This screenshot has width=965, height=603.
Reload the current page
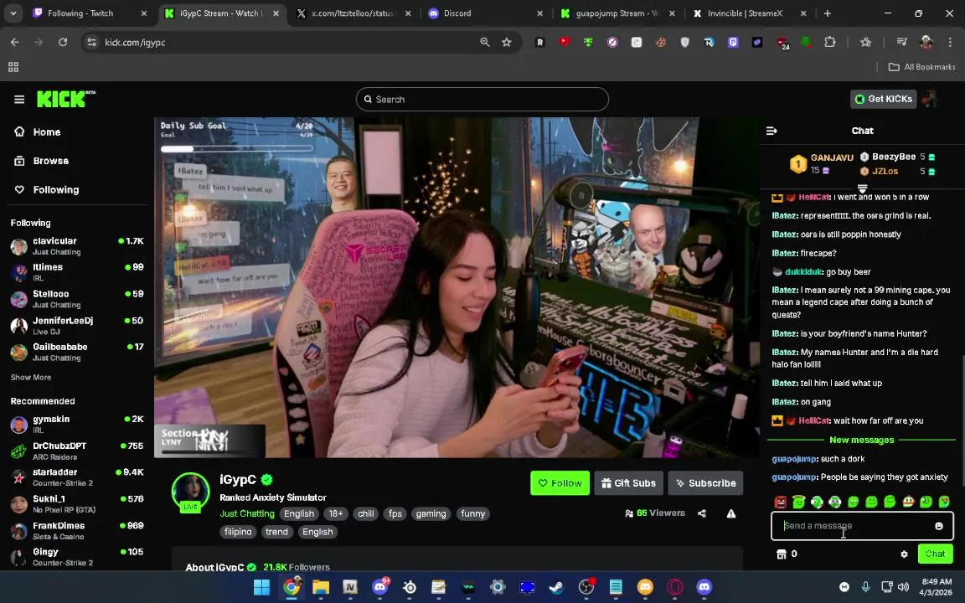pos(63,42)
